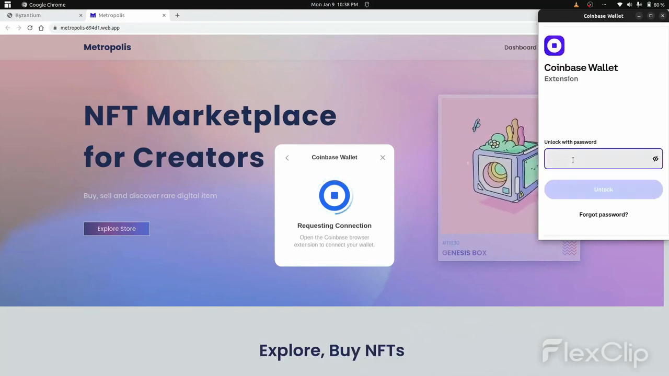Click the VLC cone tray icon
This screenshot has width=669, height=376.
click(x=576, y=5)
